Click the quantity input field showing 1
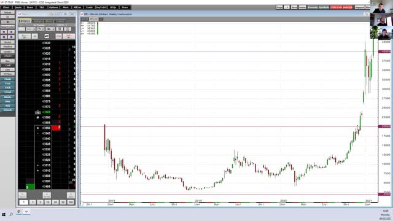This screenshot has height=221, width=393. tap(24, 202)
